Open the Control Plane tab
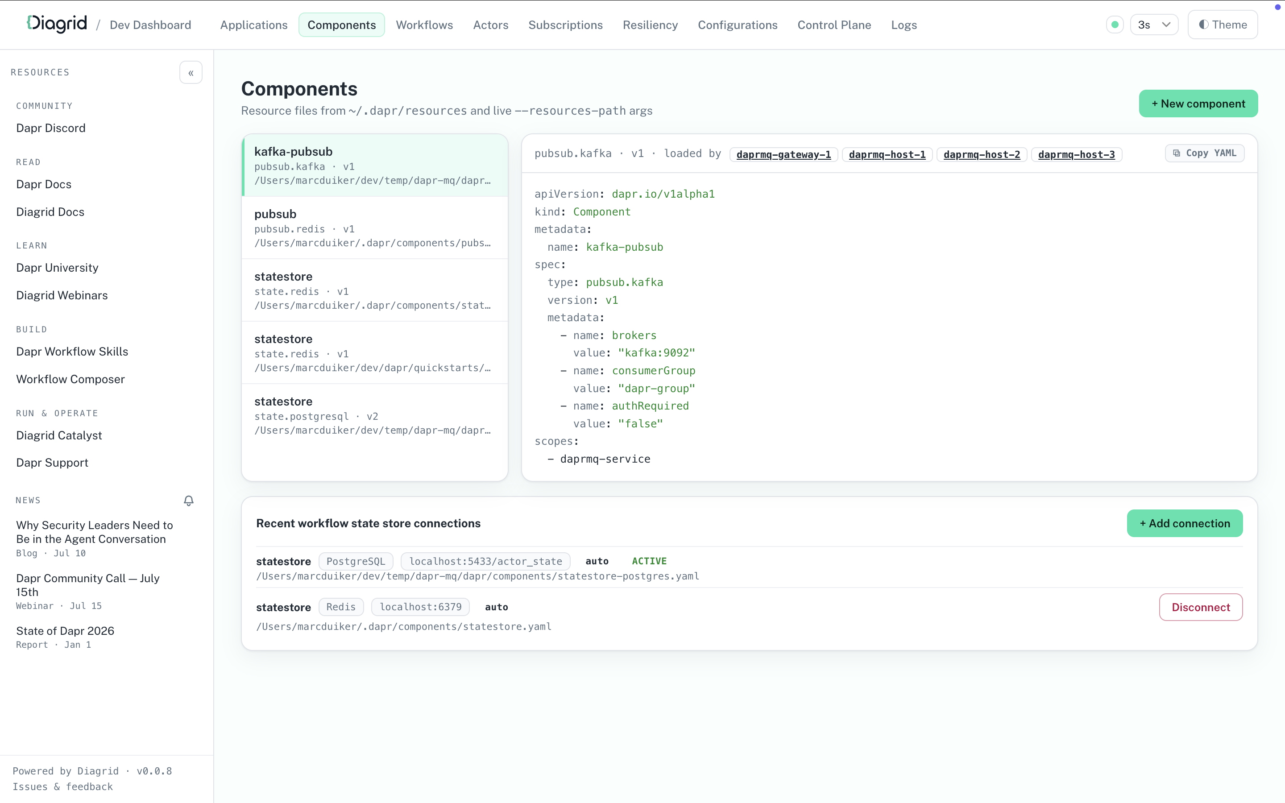This screenshot has width=1285, height=803. click(834, 25)
